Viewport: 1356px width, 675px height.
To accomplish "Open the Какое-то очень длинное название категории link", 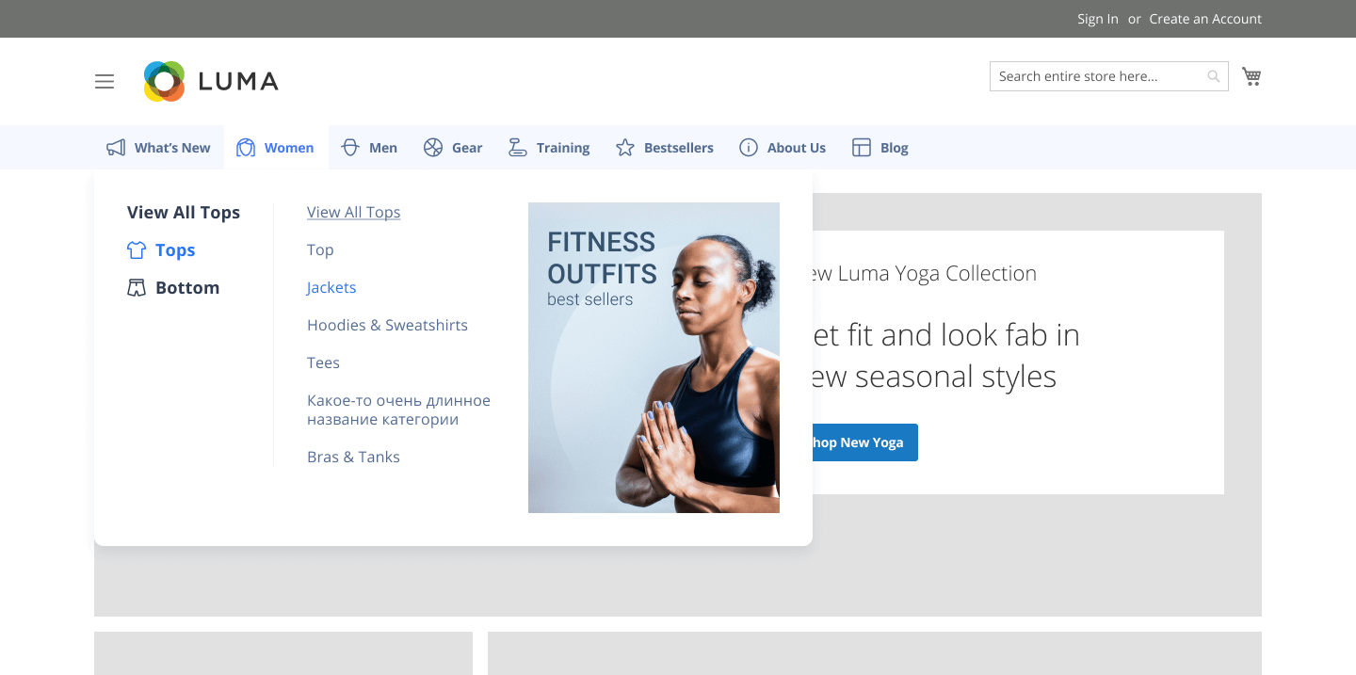I will coord(398,410).
